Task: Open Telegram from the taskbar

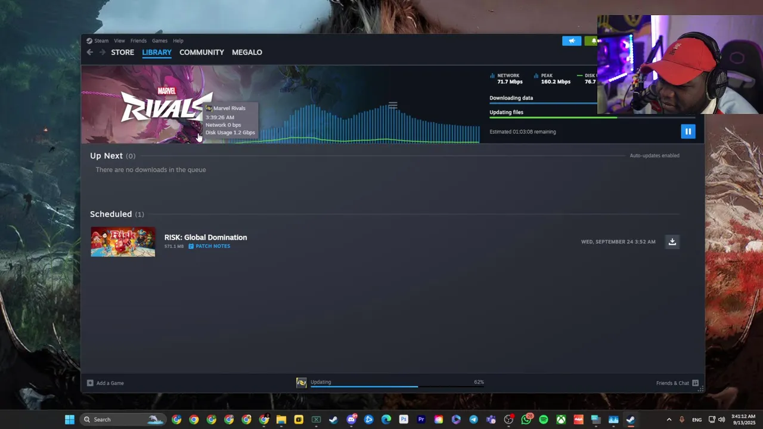Action: click(x=473, y=419)
